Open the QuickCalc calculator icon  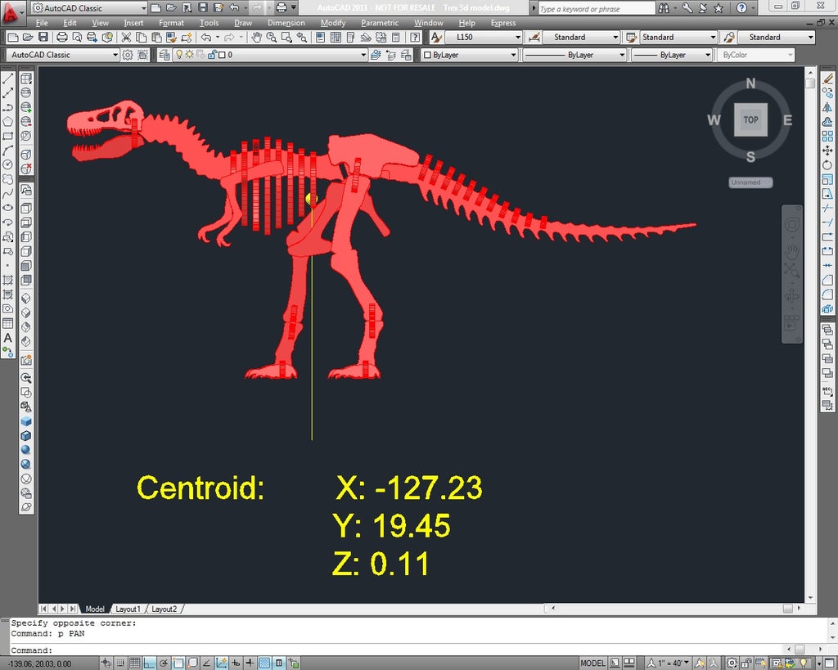[x=396, y=38]
